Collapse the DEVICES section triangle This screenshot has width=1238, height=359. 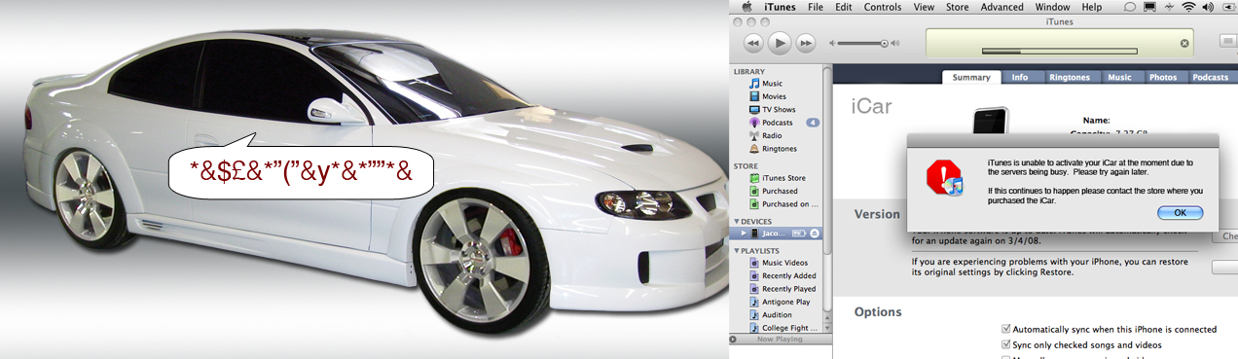click(x=736, y=222)
